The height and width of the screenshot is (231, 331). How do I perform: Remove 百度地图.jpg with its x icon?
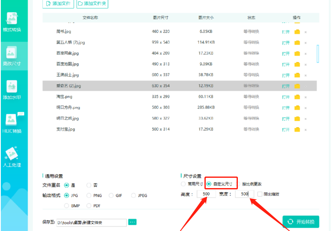coord(305,65)
